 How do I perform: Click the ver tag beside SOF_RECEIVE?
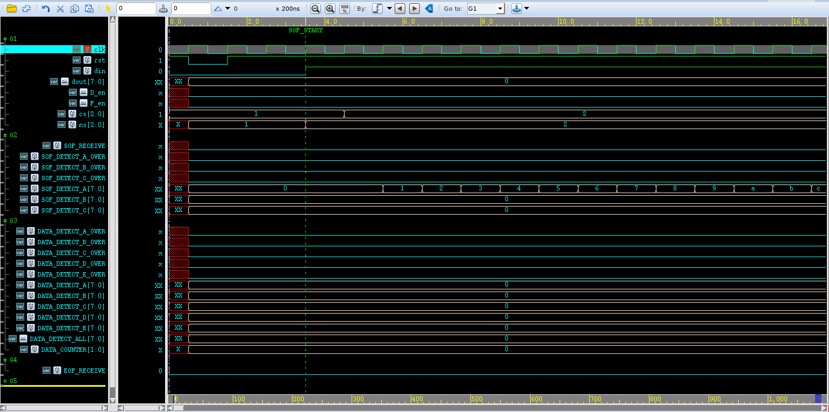47,146
